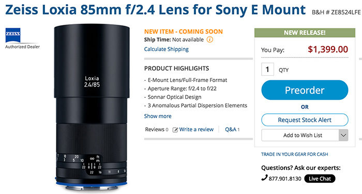Focus the quantity input field
362x194 pixels.
(x=267, y=69)
